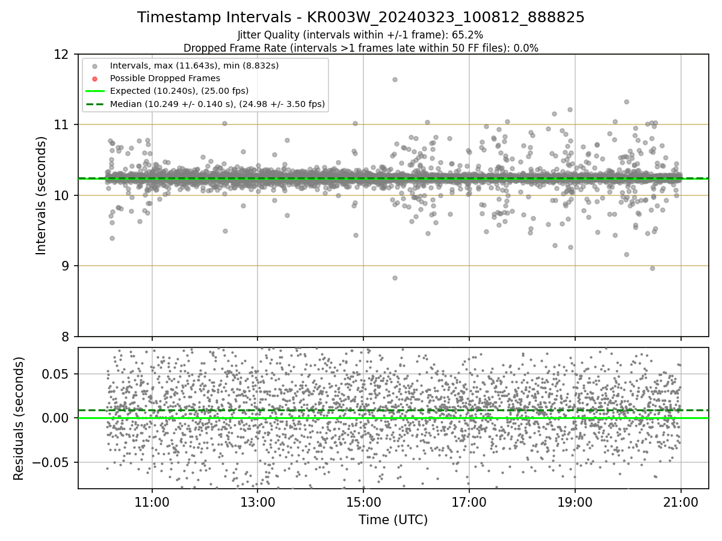Click the maximum outlier point near 11.64 seconds
Screen dimensions: 722x541
(395, 79)
